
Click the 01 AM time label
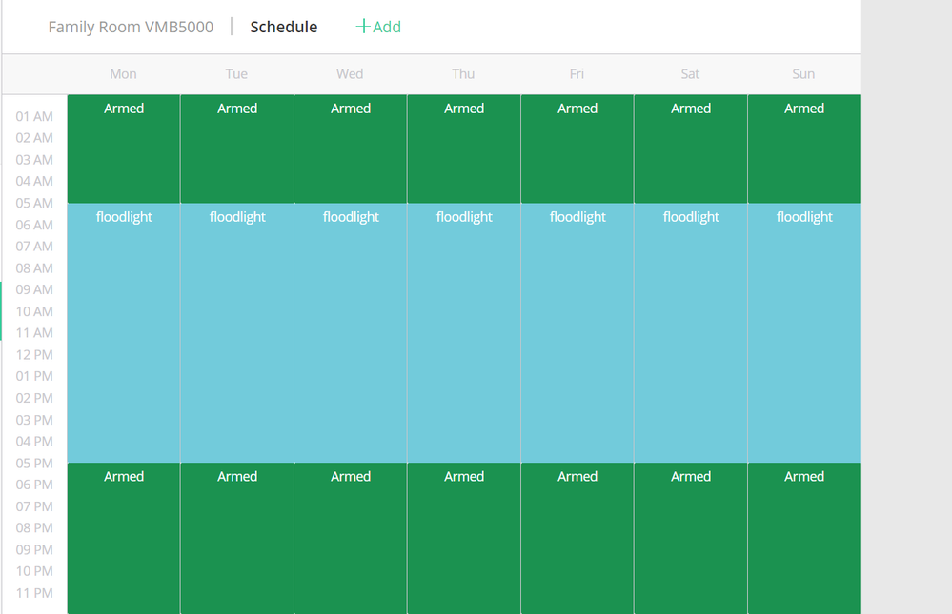tap(34, 116)
